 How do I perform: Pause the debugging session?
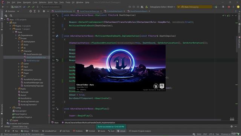223,7
